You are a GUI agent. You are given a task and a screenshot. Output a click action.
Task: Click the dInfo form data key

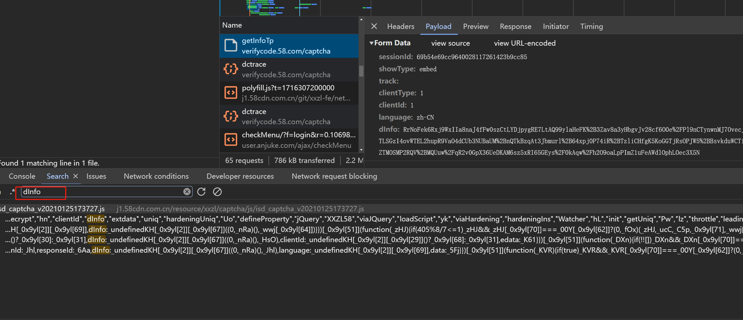click(x=389, y=129)
